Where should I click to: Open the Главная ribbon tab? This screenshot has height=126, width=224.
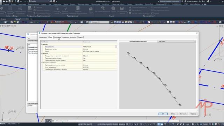tap(6, 4)
